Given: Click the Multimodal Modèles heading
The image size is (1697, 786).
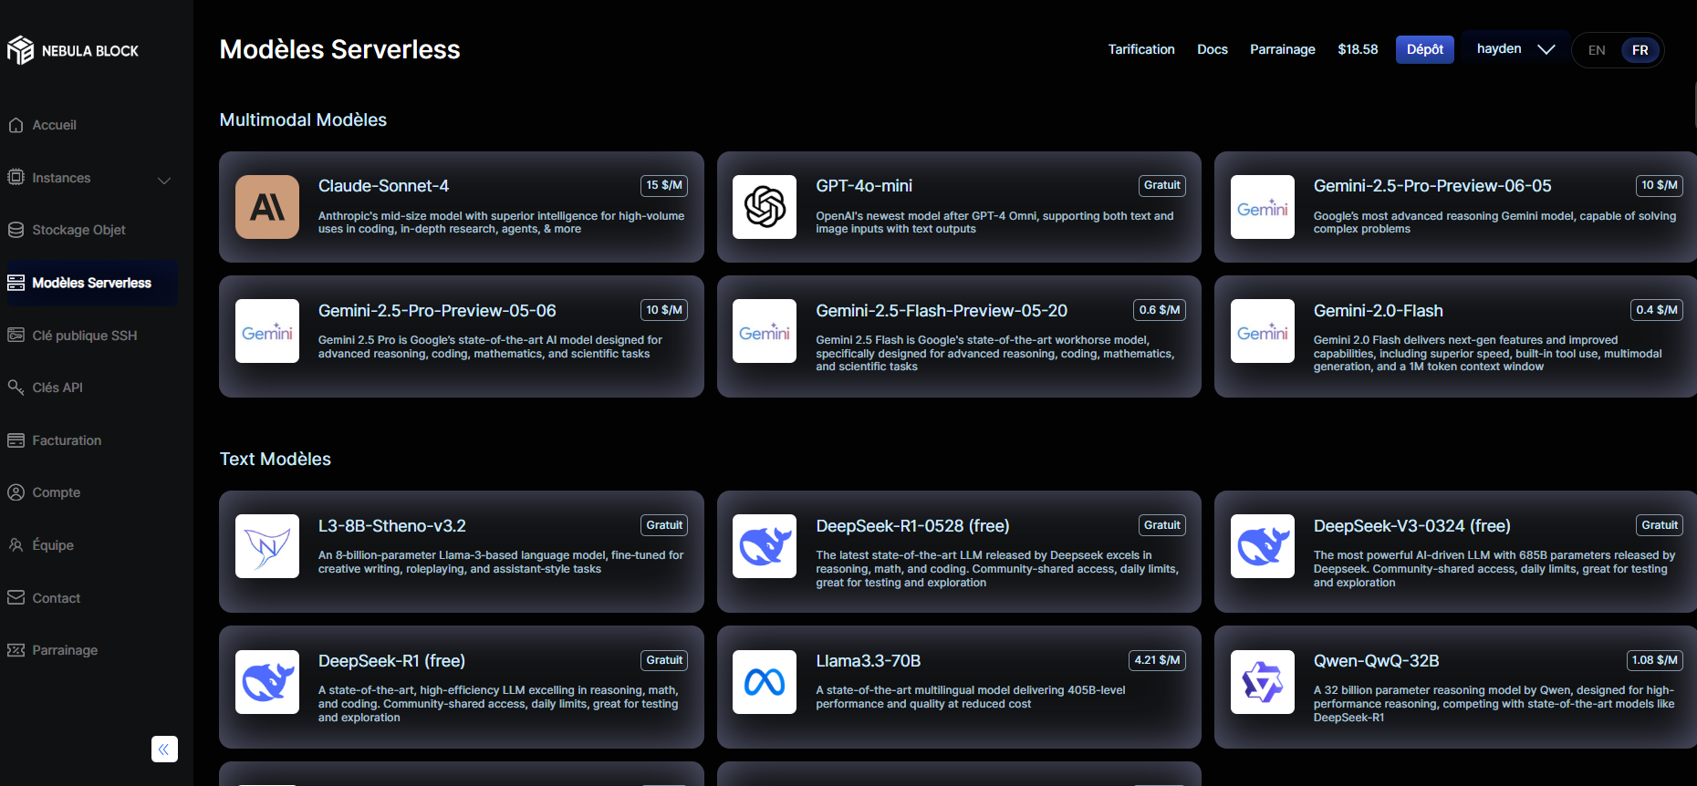Looking at the screenshot, I should point(303,119).
